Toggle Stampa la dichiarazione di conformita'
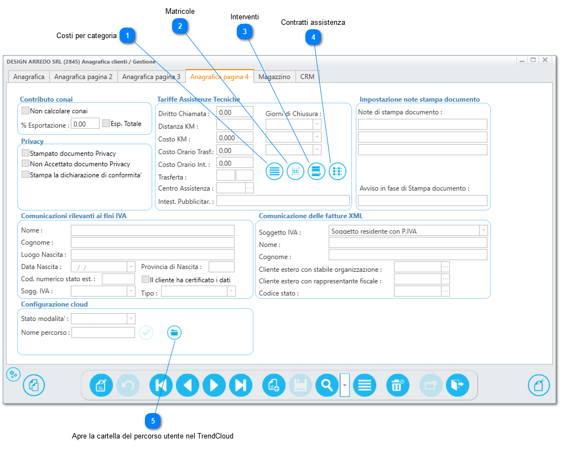 click(x=25, y=175)
